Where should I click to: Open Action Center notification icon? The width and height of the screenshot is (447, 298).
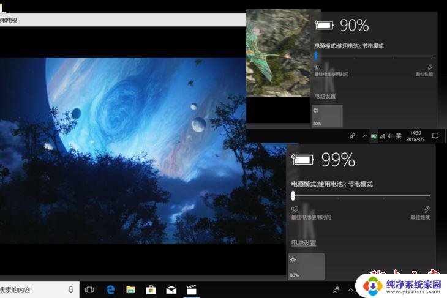[435, 136]
